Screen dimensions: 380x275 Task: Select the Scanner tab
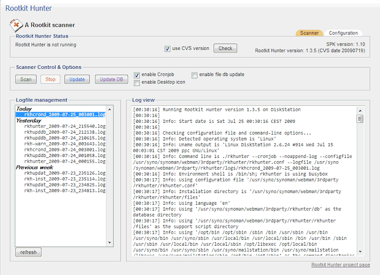pyautogui.click(x=310, y=33)
